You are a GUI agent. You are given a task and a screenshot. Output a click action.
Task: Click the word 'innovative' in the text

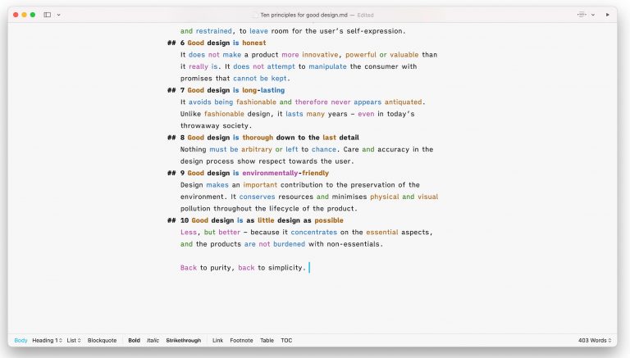pyautogui.click(x=320, y=55)
